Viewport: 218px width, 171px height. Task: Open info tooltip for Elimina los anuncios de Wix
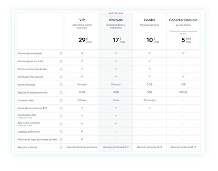pos(61,69)
